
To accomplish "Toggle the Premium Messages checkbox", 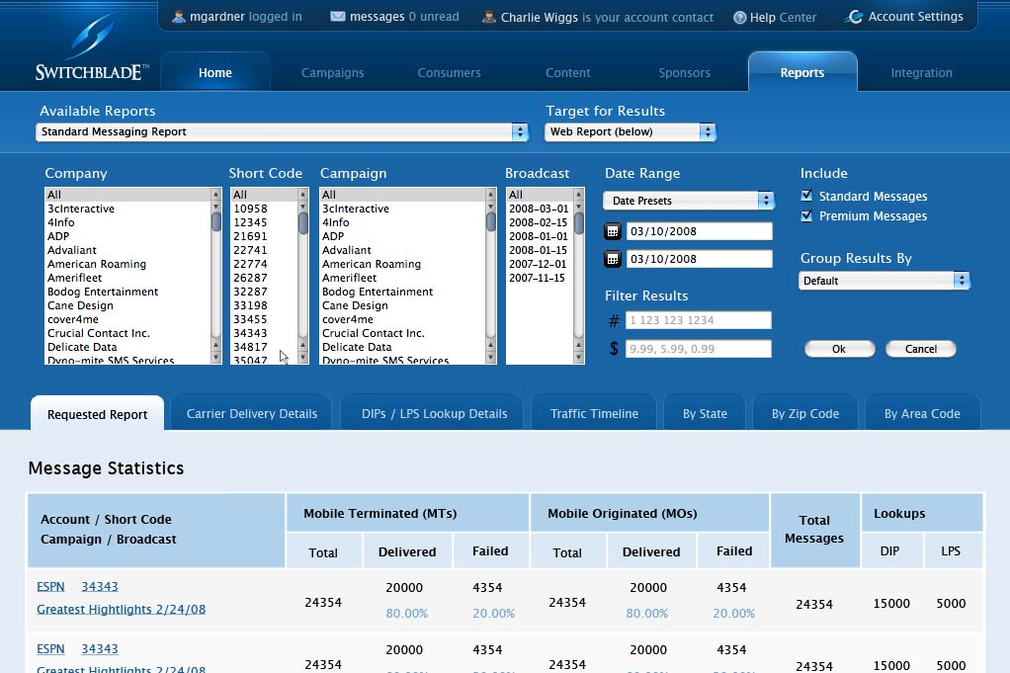I will [806, 215].
